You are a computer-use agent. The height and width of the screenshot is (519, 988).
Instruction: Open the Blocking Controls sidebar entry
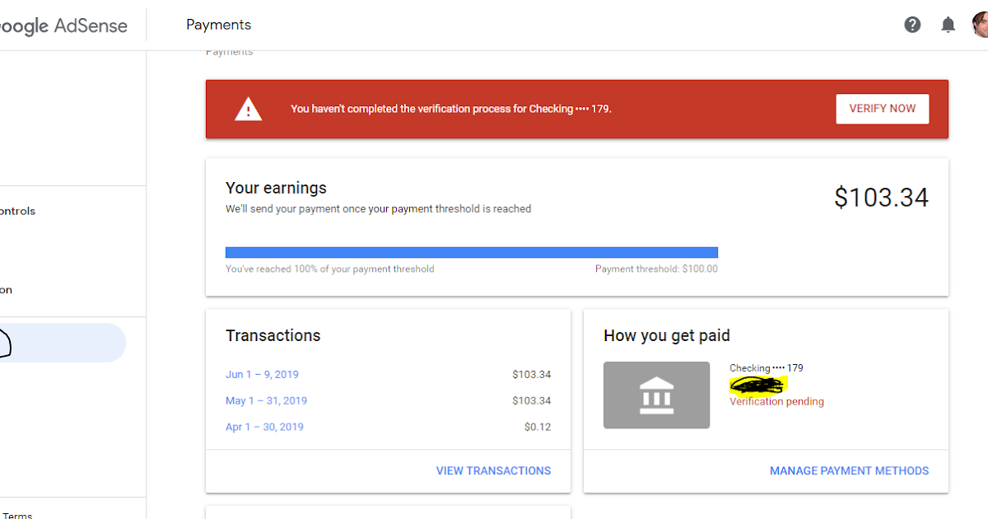click(17, 211)
